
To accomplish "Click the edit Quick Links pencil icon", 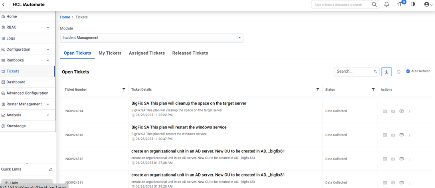I will (x=51, y=170).
